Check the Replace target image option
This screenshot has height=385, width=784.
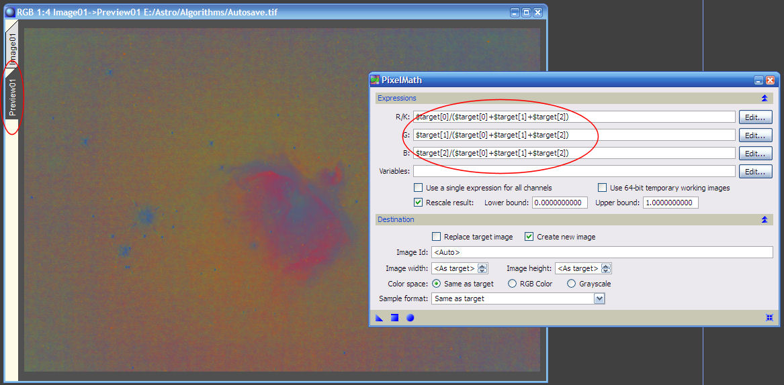436,237
